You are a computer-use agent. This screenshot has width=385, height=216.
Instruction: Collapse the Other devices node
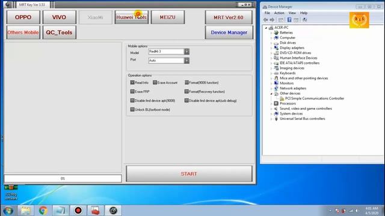(x=271, y=94)
